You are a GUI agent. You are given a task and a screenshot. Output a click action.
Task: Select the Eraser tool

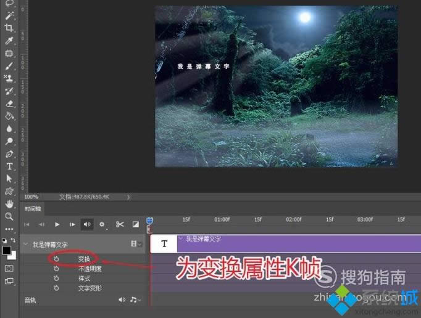click(x=9, y=104)
